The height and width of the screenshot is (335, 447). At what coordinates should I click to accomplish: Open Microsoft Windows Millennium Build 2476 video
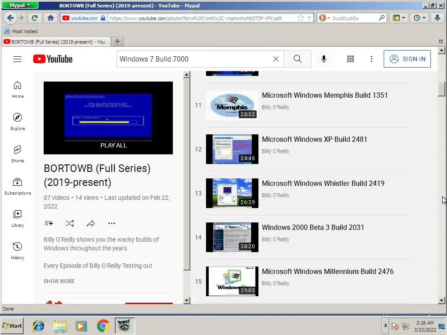(327, 271)
